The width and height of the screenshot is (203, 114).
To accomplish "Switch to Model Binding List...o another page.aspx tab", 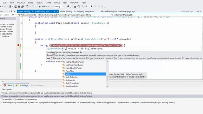I will [118, 11].
